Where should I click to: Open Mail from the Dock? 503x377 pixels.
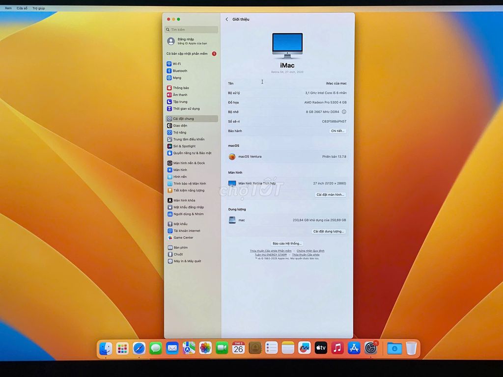[172, 349]
